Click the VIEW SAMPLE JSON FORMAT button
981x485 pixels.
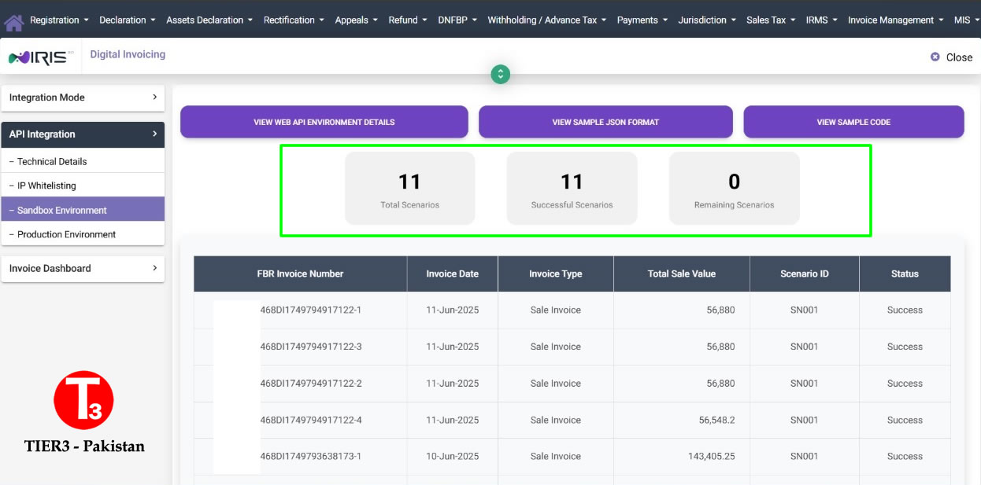(605, 122)
